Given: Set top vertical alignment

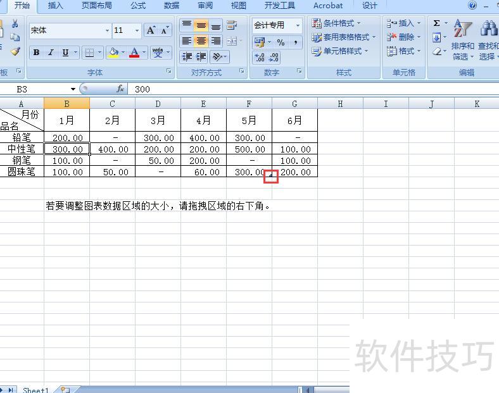Looking at the screenshot, I should point(187,25).
